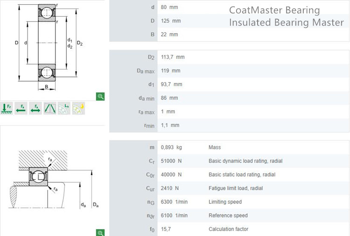The image size is (350, 236).
Task: Click the lubrication oil drop icon
Action: pyautogui.click(x=78, y=108)
